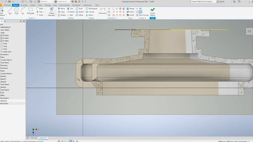Select Revolution1 in browser
The width and height of the screenshot is (253, 142).
point(4,54)
